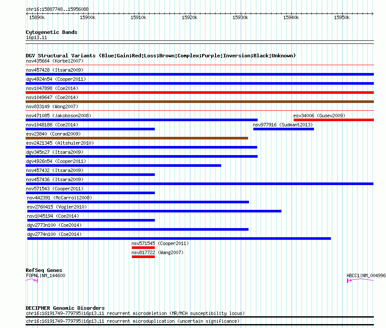Click the chr16:15887748..15956088 coordinate label
Screen dimensions: 386x328
point(57,10)
